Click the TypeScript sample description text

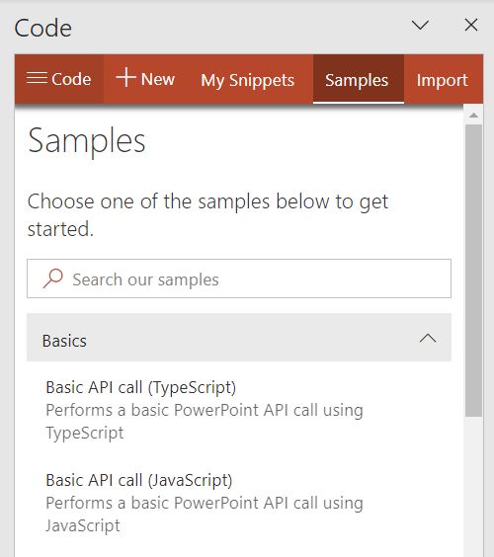[x=205, y=422]
